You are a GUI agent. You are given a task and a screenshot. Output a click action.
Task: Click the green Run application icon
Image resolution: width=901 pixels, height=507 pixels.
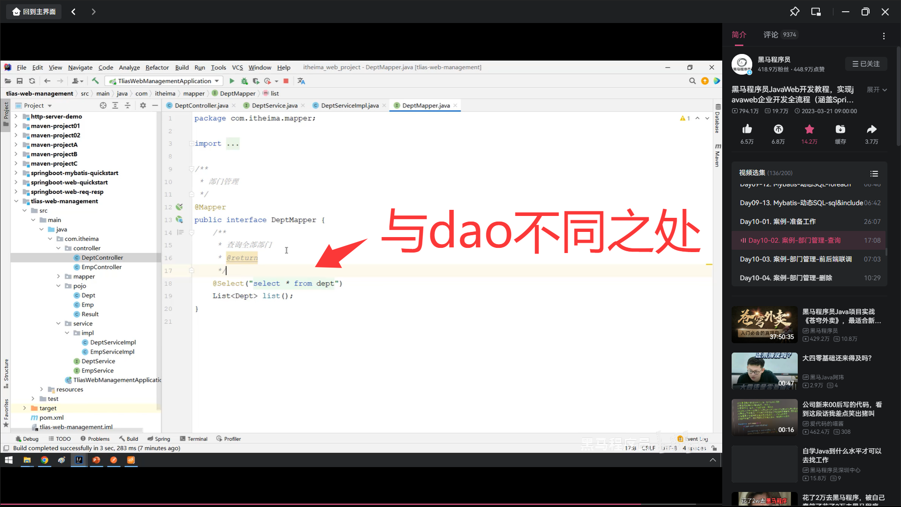[x=232, y=81]
